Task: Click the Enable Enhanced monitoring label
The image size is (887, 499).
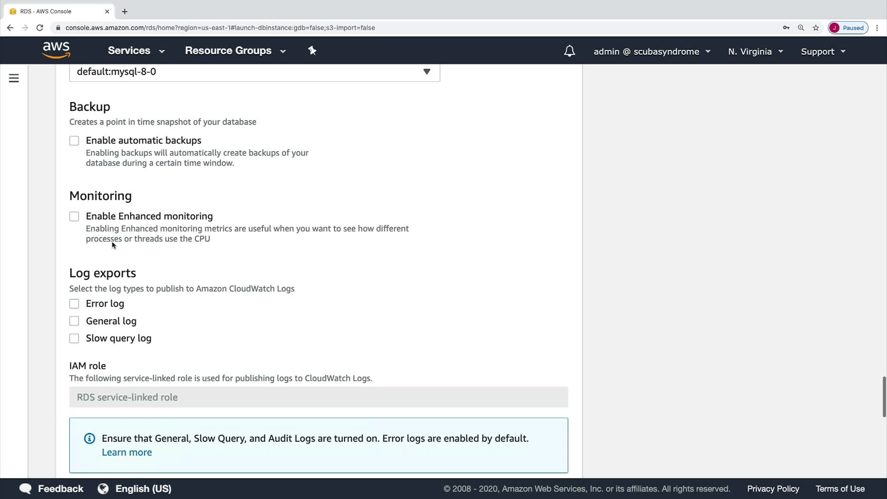Action: tap(149, 216)
